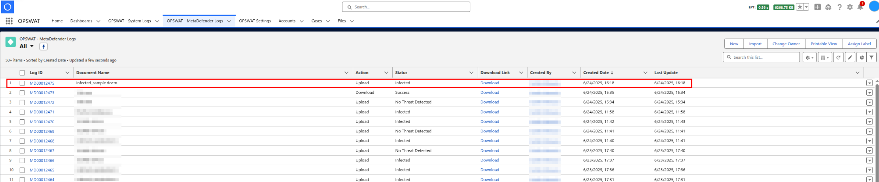Add current page to favorites star
This screenshot has width=879, height=182.
[x=800, y=7]
